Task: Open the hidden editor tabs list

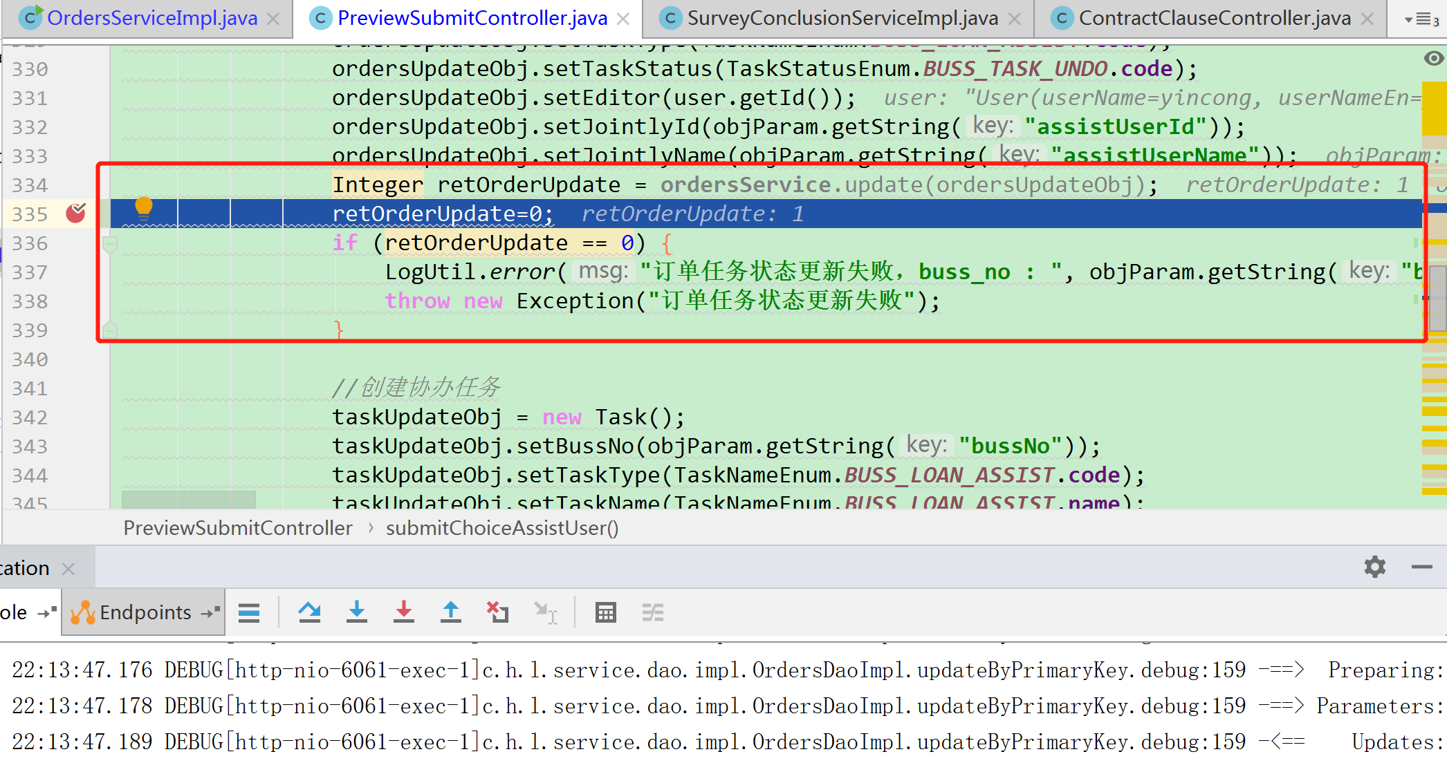Action: (1423, 18)
